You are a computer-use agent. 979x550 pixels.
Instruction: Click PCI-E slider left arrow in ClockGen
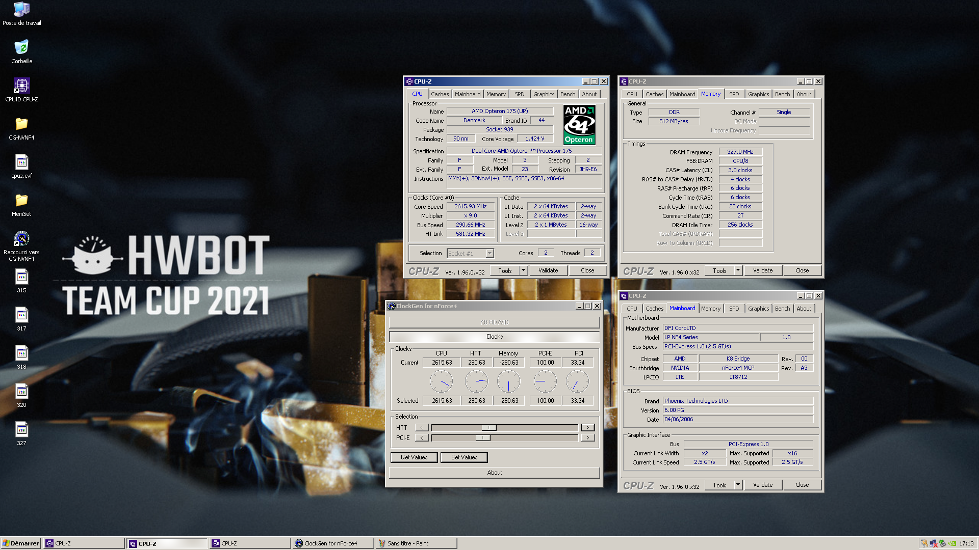pos(422,438)
